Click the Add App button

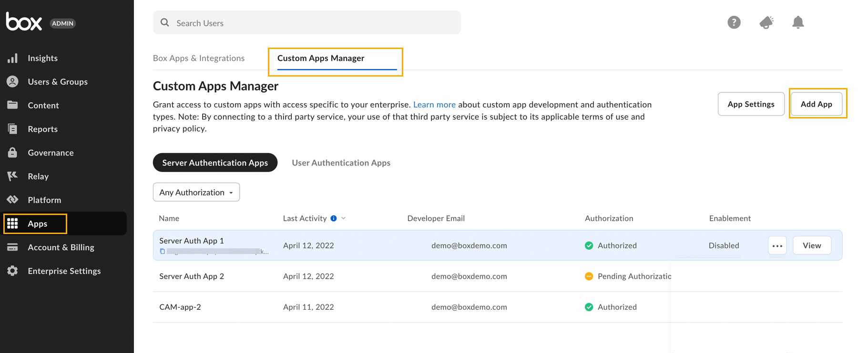point(816,104)
